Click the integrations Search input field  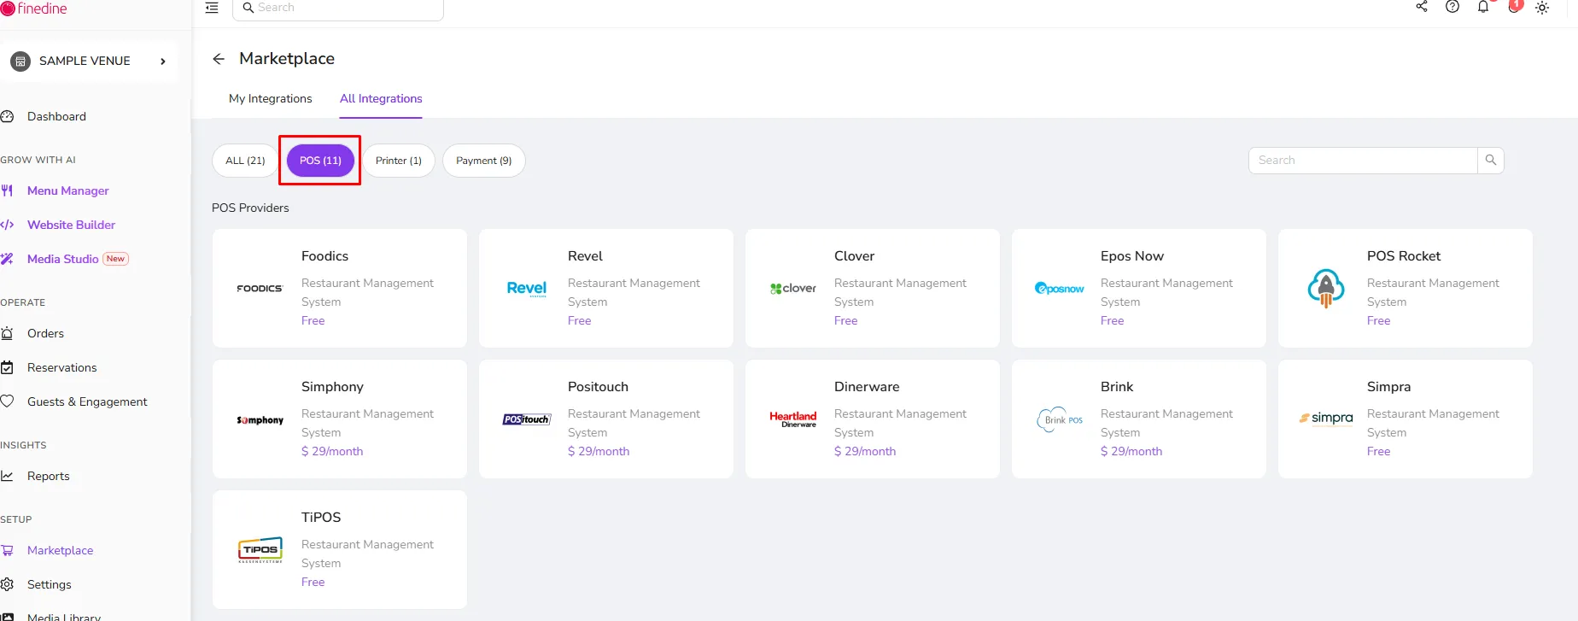pyautogui.click(x=1363, y=161)
